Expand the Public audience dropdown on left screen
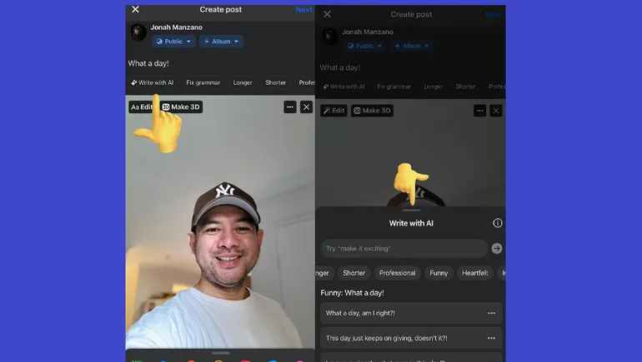This screenshot has width=642, height=362. point(174,41)
